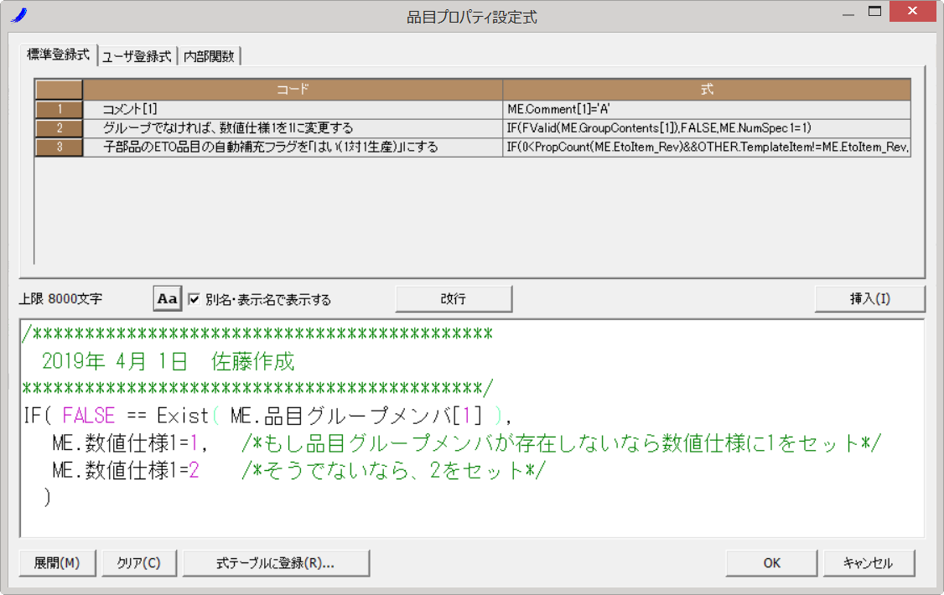Click the 上限 8000文字 label
This screenshot has width=944, height=595.
point(61,299)
